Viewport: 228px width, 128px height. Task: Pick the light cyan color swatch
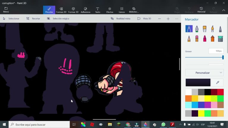tap(189, 105)
